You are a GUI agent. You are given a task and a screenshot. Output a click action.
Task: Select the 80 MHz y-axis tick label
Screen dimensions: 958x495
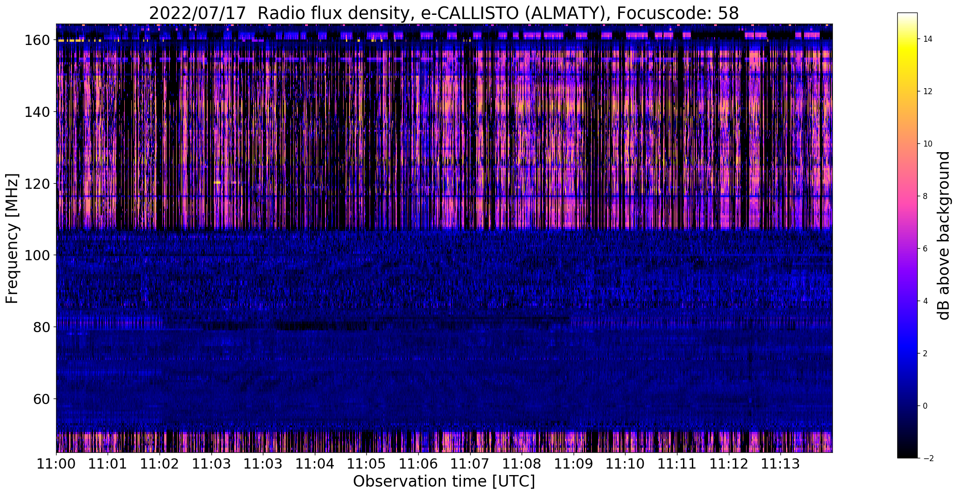click(x=42, y=327)
